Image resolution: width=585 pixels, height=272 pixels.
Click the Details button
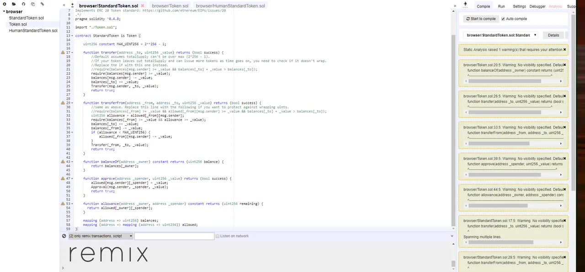[553, 35]
